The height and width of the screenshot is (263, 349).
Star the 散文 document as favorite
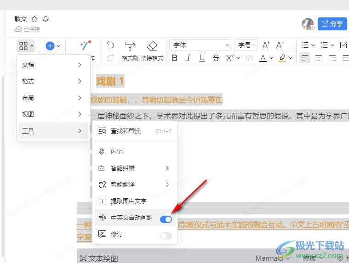click(x=34, y=19)
